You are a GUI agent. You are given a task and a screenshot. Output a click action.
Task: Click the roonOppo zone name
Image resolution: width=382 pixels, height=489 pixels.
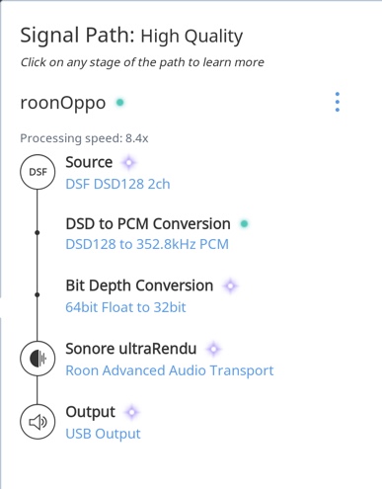63,103
